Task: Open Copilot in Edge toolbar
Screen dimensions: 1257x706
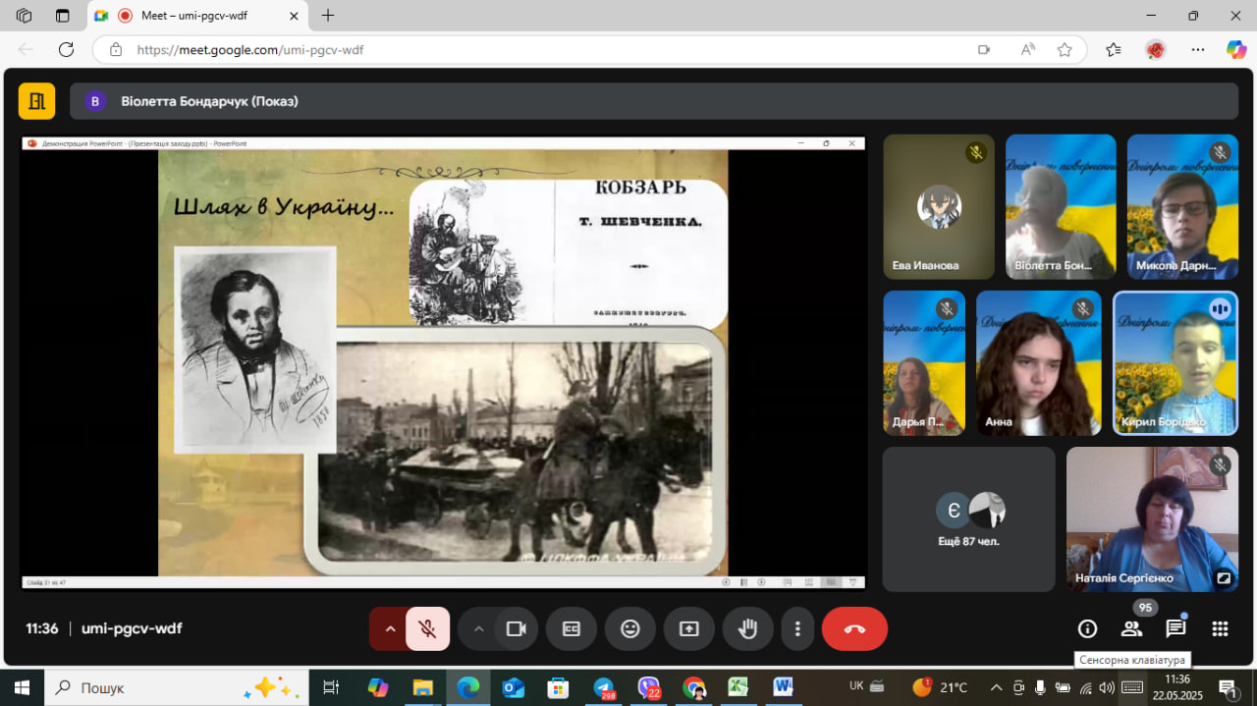Action: pyautogui.click(x=1236, y=49)
